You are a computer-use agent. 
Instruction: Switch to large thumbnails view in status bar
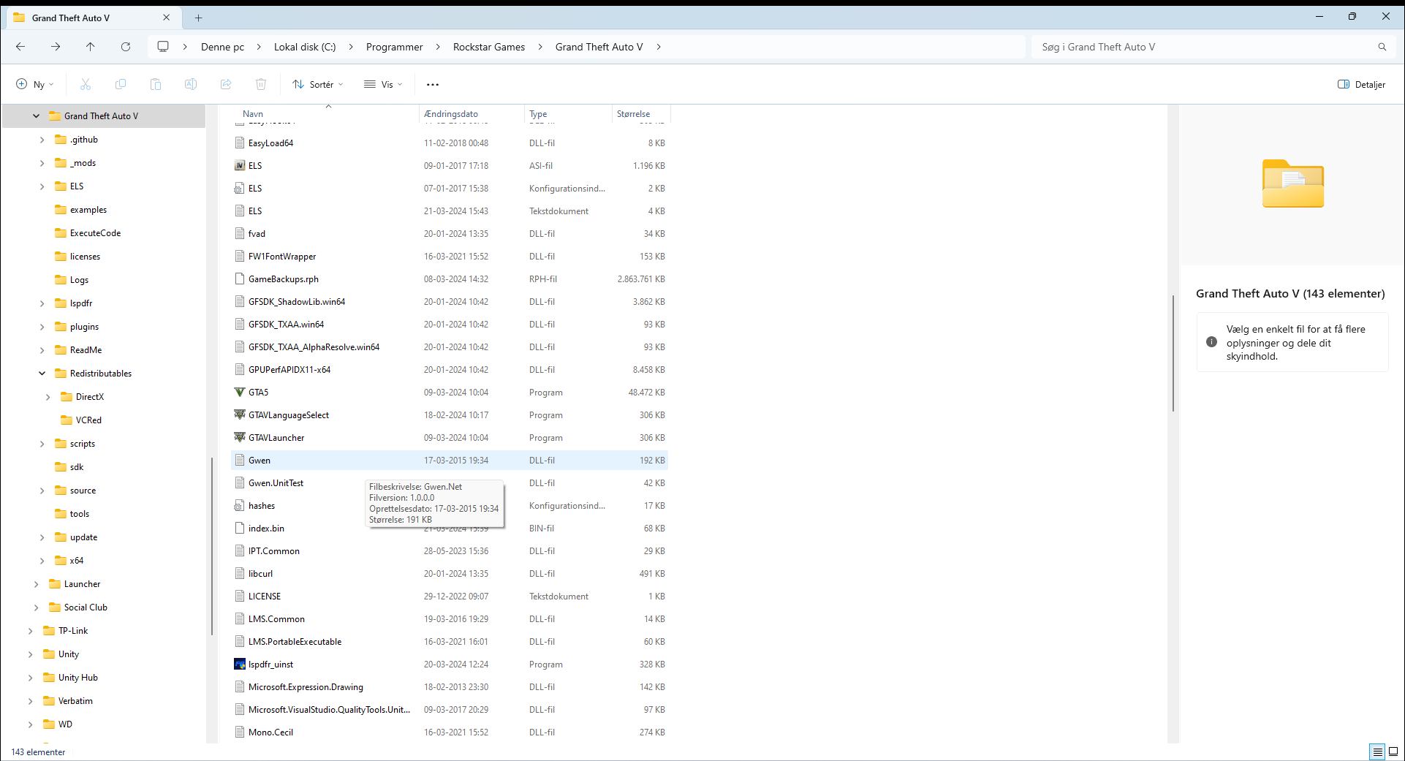[1393, 751]
